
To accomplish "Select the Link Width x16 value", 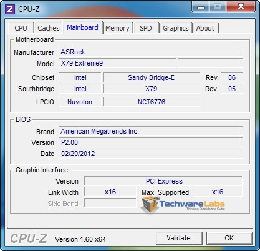I will (x=110, y=192).
